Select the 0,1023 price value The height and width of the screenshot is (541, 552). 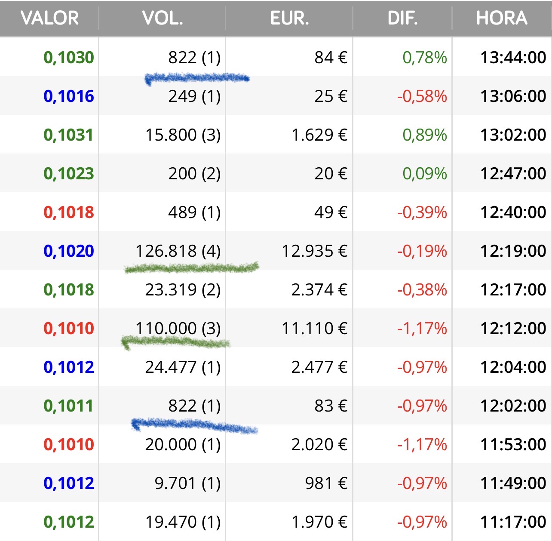(69, 174)
